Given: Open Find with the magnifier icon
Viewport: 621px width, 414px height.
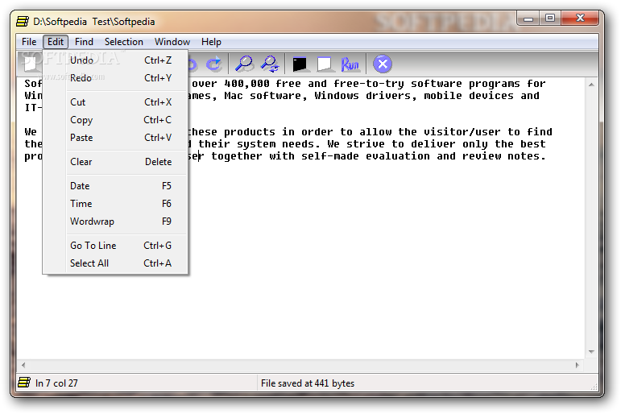Looking at the screenshot, I should 244,64.
